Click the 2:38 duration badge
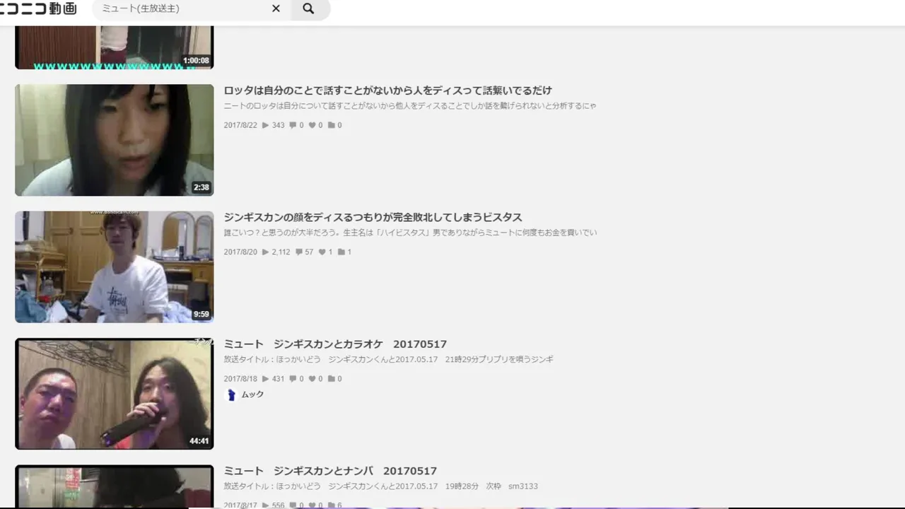This screenshot has width=905, height=509. point(202,187)
